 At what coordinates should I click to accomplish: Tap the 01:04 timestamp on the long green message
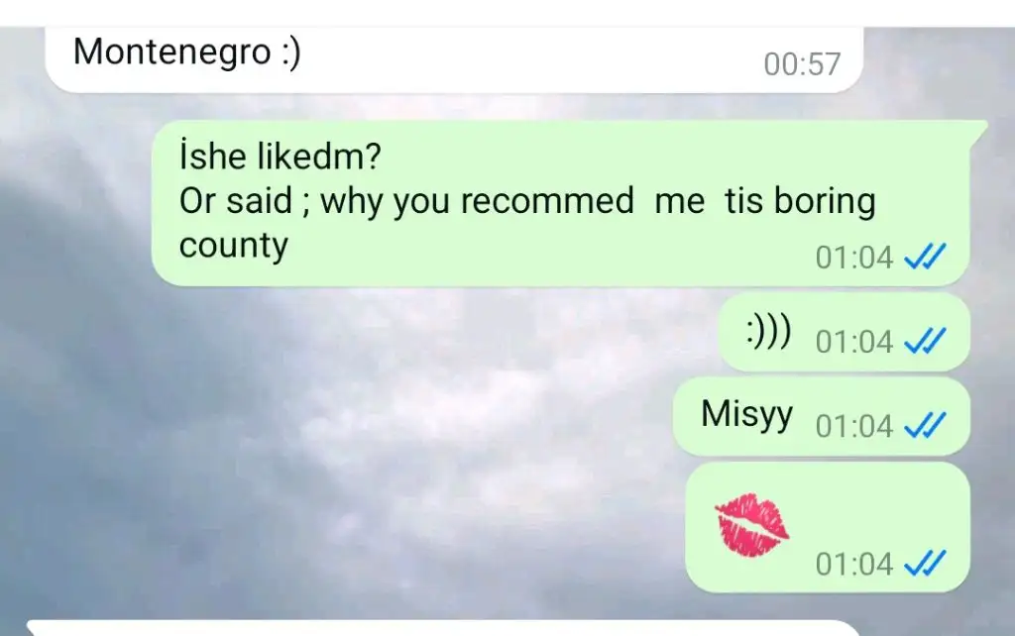(854, 258)
